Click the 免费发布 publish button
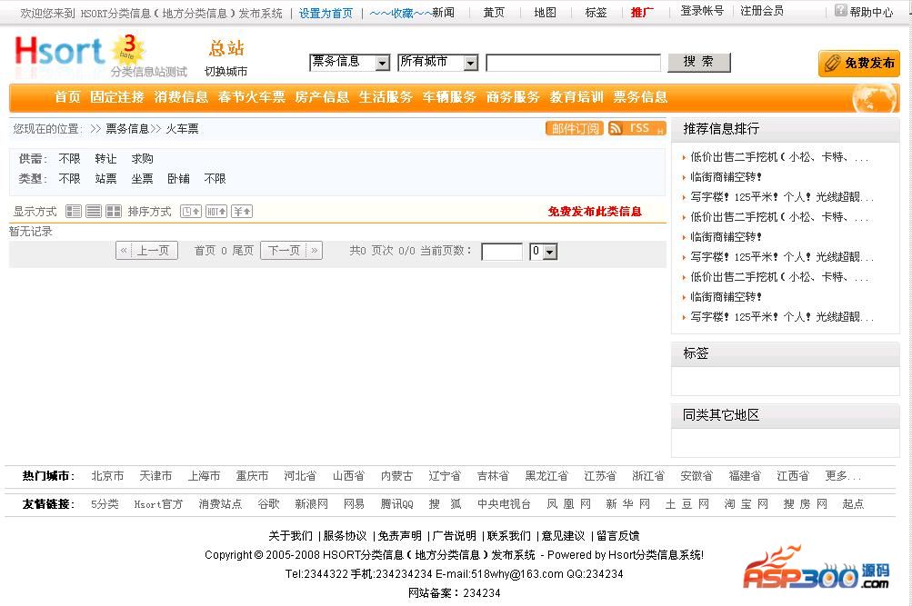This screenshot has height=606, width=912. click(x=859, y=63)
